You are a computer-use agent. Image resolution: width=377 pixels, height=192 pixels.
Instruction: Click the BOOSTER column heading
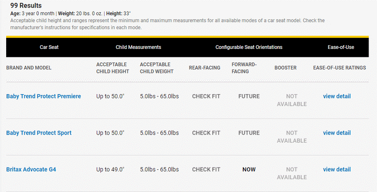click(x=286, y=68)
